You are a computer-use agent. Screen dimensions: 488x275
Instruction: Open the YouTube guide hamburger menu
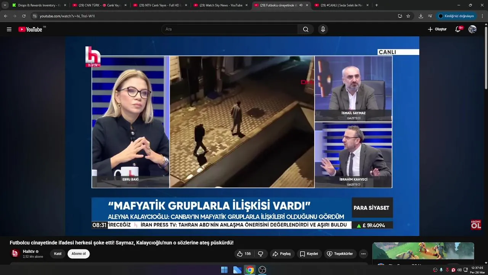[x=9, y=29]
